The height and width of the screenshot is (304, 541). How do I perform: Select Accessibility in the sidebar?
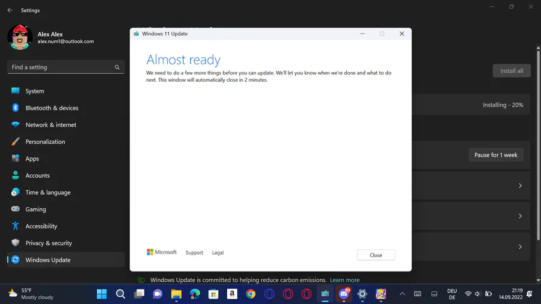[x=66, y=226]
